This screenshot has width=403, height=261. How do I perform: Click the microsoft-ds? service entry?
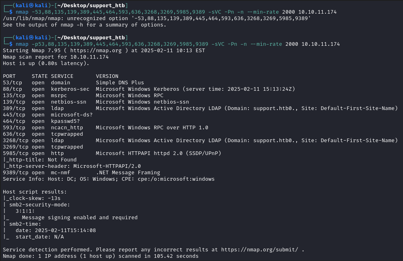[x=72, y=114]
